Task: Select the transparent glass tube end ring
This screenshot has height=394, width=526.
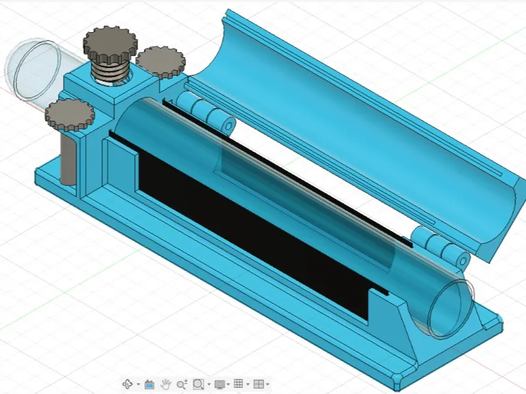Action: pyautogui.click(x=451, y=309)
